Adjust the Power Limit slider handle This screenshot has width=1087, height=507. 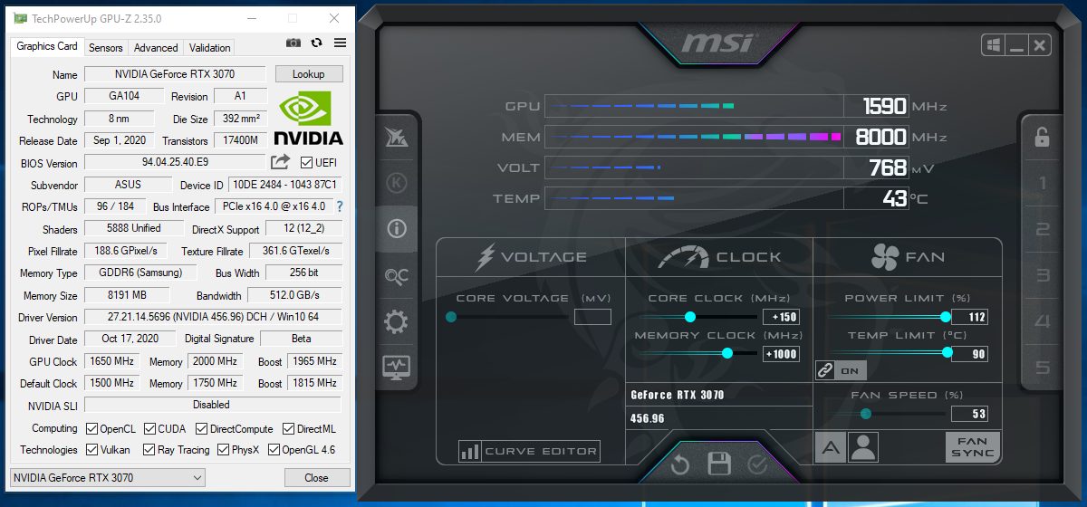[x=946, y=317]
